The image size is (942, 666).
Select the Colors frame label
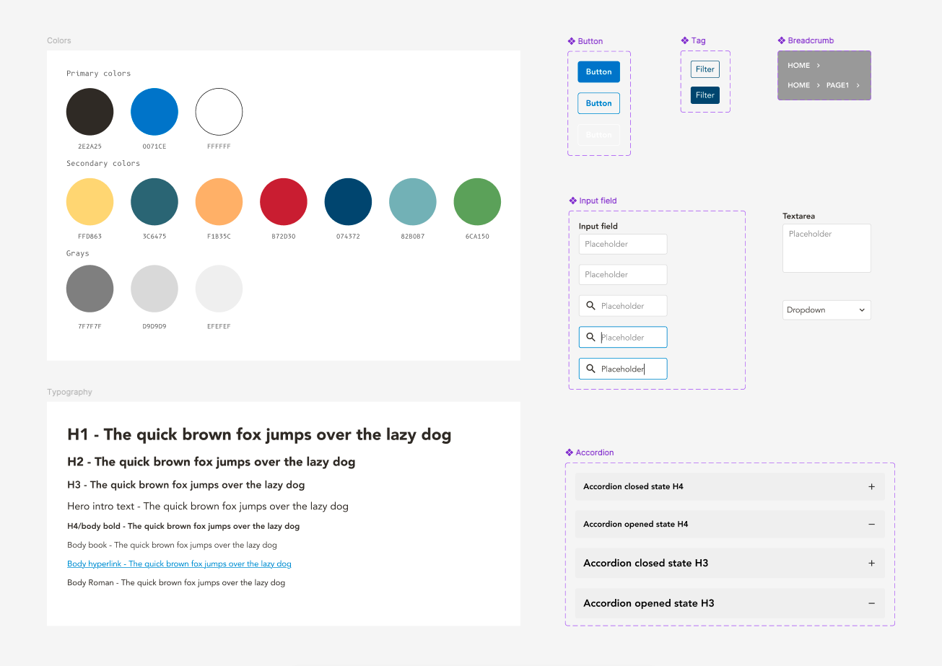pos(59,40)
